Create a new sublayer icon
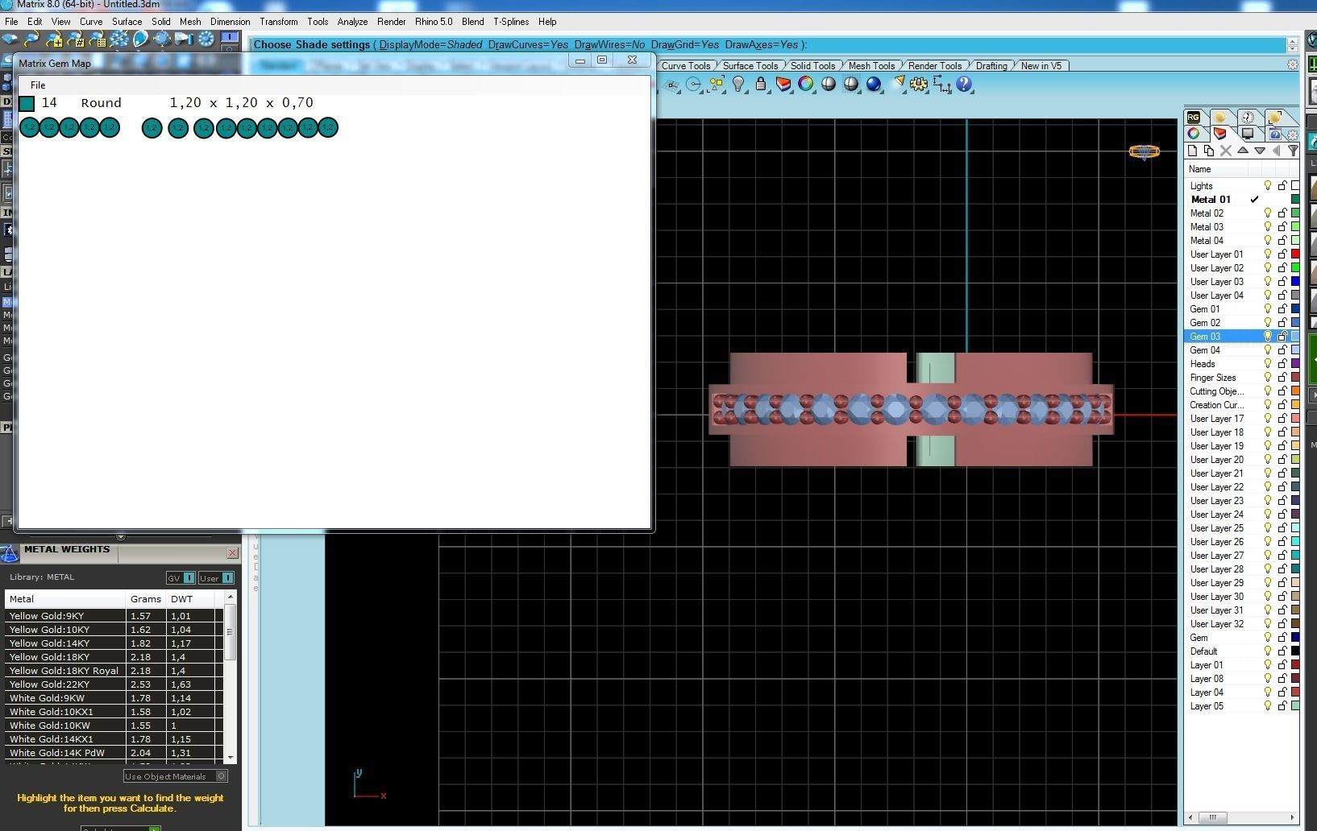The image size is (1317, 831). point(1209,151)
